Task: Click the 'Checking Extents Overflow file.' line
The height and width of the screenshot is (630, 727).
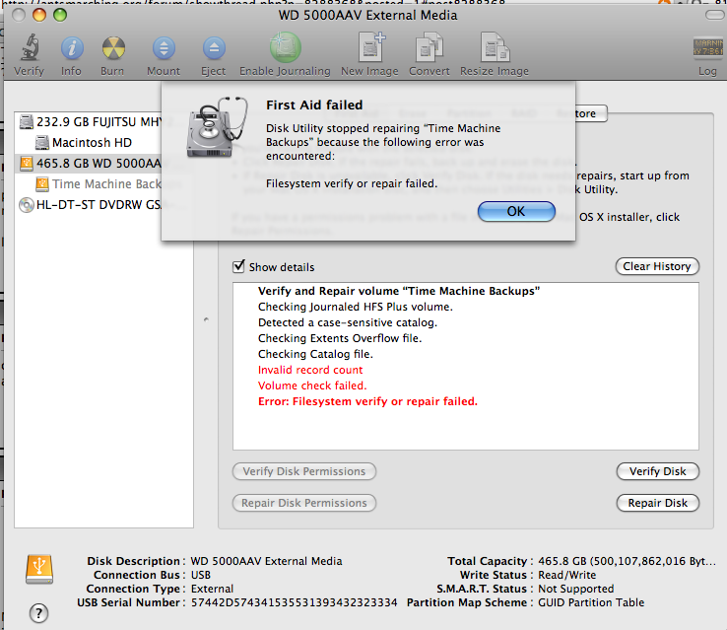Action: pos(340,338)
